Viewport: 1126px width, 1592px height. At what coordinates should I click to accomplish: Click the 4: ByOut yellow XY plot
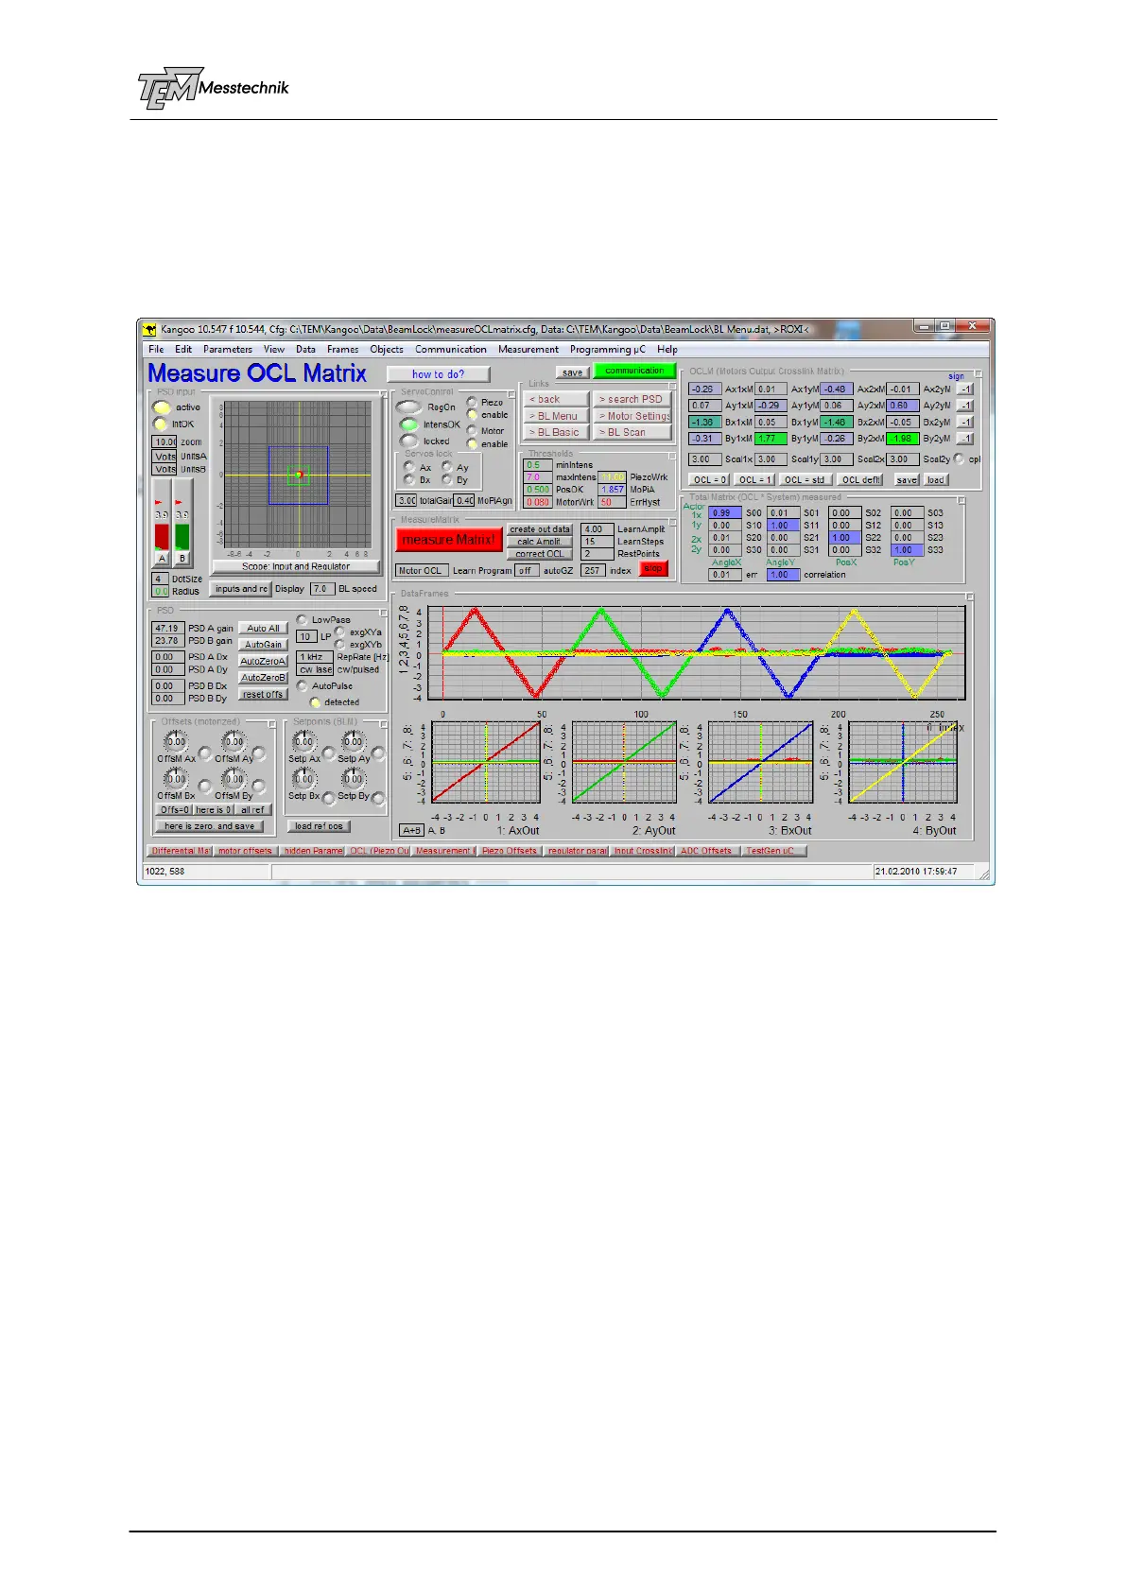click(x=902, y=762)
